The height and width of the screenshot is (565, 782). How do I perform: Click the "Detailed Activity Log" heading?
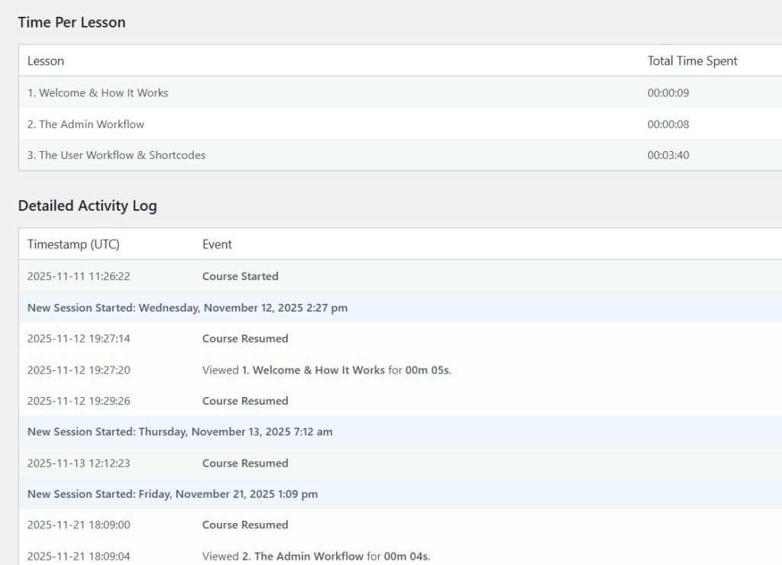[x=87, y=205]
